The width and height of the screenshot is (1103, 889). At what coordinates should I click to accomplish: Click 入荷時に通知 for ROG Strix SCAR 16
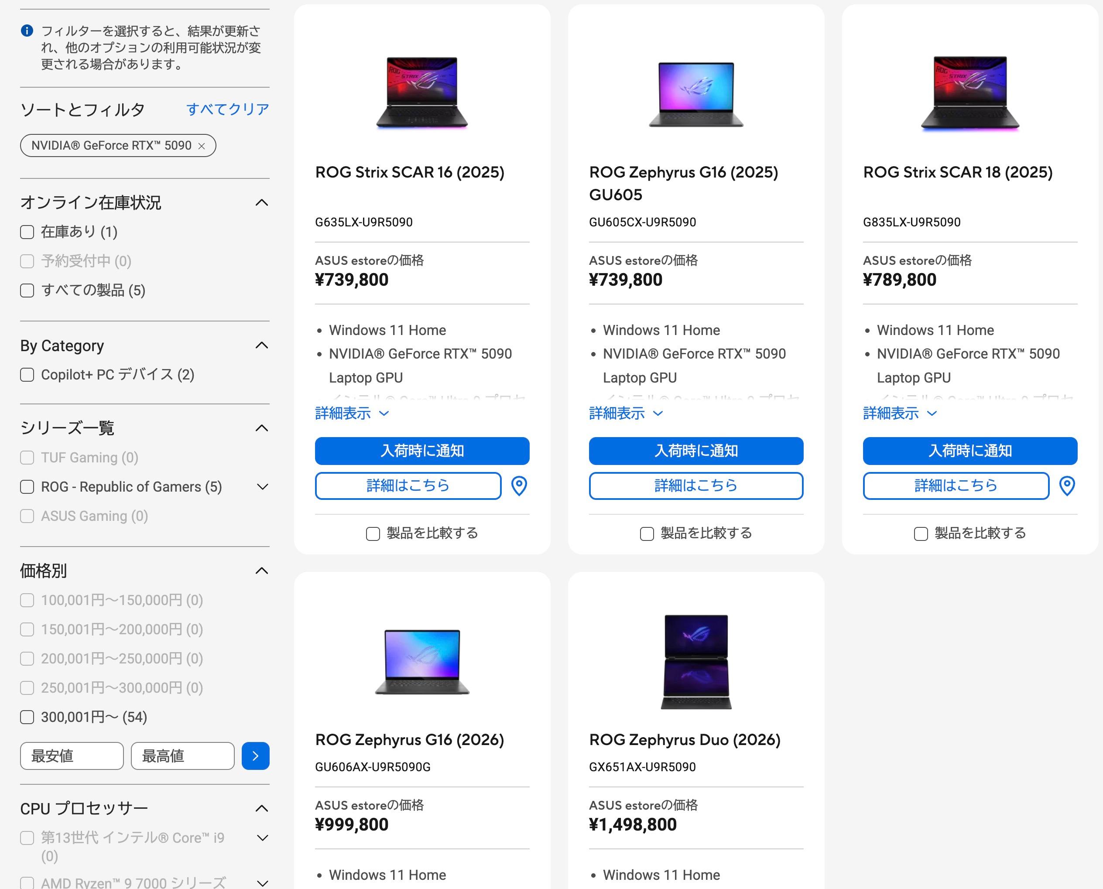[422, 451]
